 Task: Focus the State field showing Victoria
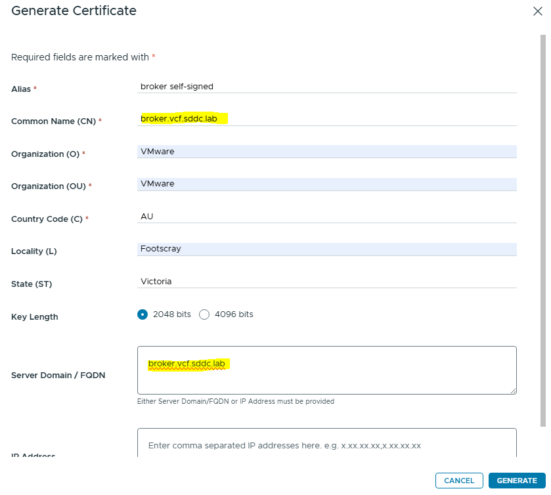click(x=326, y=281)
